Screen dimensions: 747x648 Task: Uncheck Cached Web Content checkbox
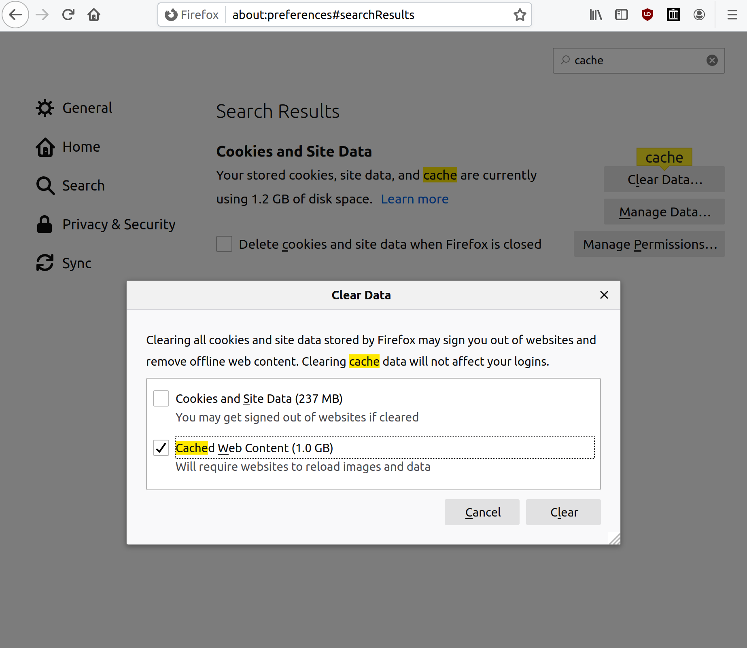pyautogui.click(x=161, y=448)
